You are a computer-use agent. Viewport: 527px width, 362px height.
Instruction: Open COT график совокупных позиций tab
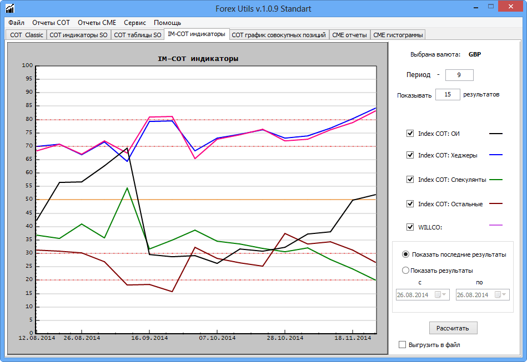tap(279, 35)
